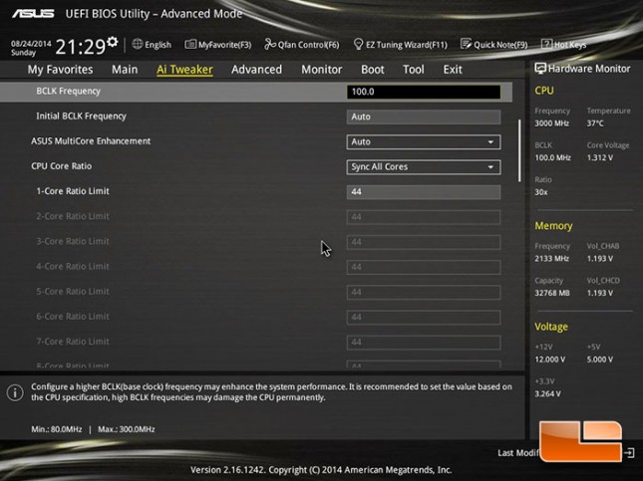
Task: Click the 4-Core Ratio Limit field
Action: 424,267
